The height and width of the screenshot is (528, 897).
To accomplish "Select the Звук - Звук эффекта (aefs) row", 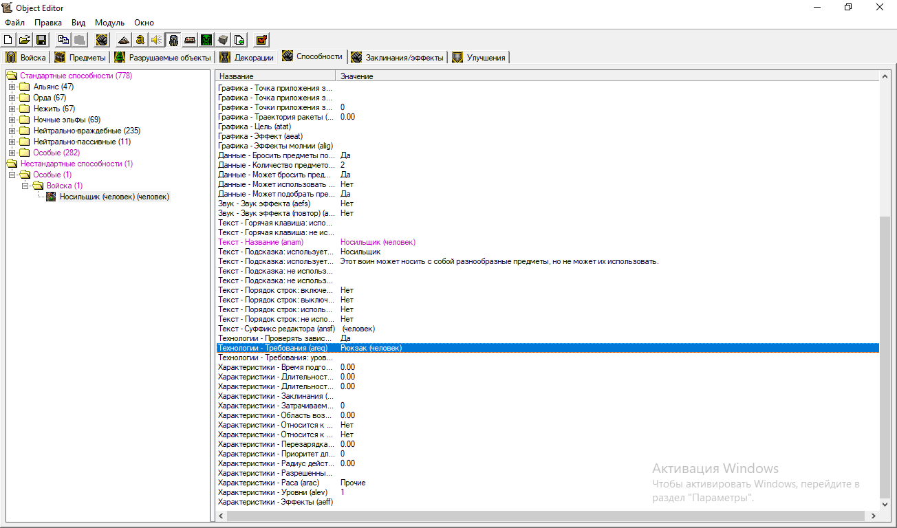I will pos(547,203).
